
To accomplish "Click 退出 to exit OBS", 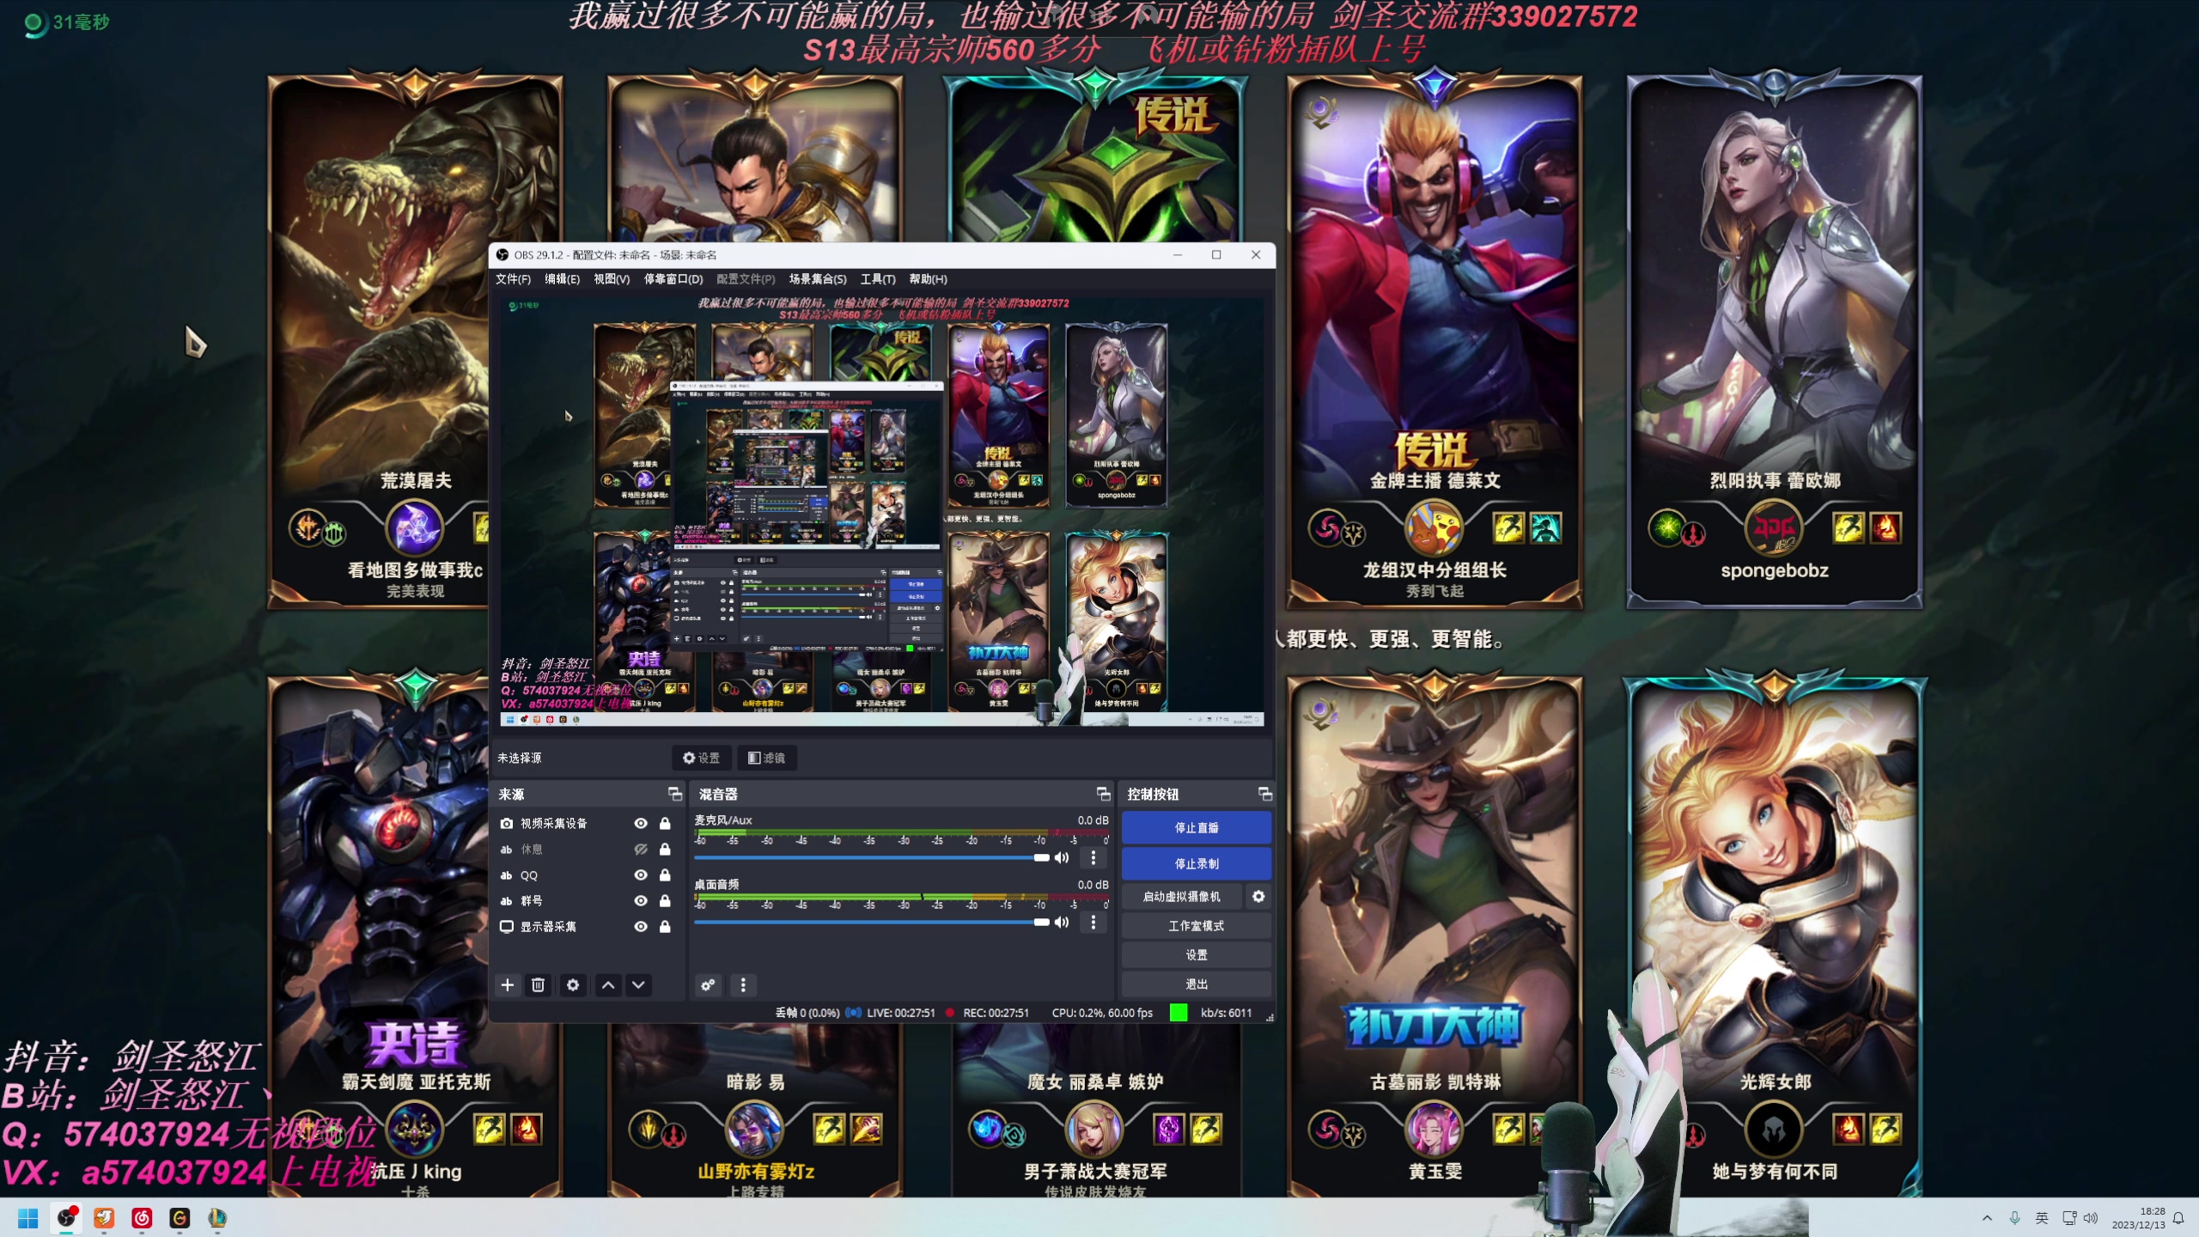I will [x=1196, y=984].
